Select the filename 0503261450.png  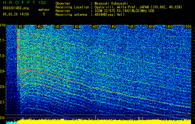point(16,8)
